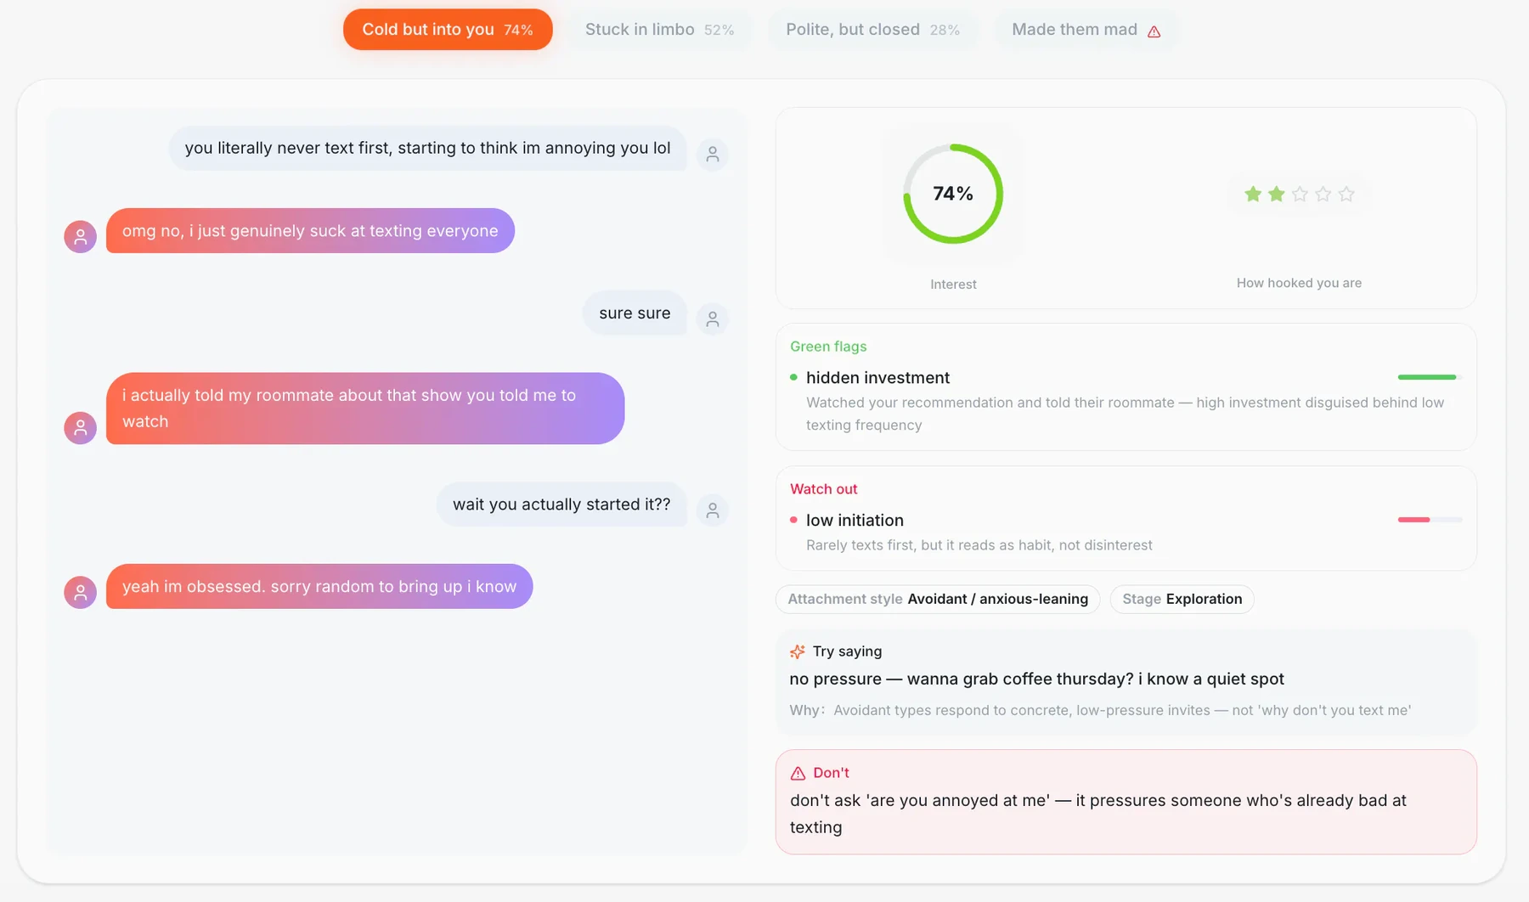Click the warning triangle icon beside Don't
This screenshot has width=1529, height=902.
798,773
